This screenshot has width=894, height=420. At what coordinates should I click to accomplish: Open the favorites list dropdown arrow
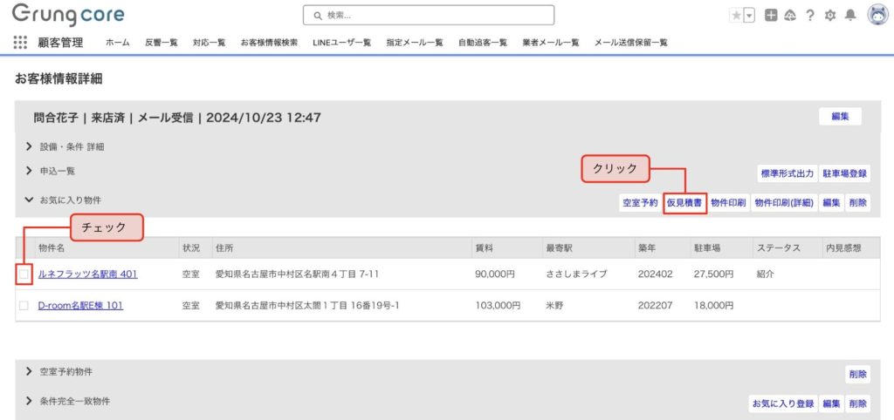pos(749,16)
